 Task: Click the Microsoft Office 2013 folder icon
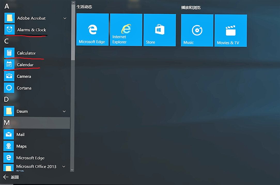tap(8, 168)
